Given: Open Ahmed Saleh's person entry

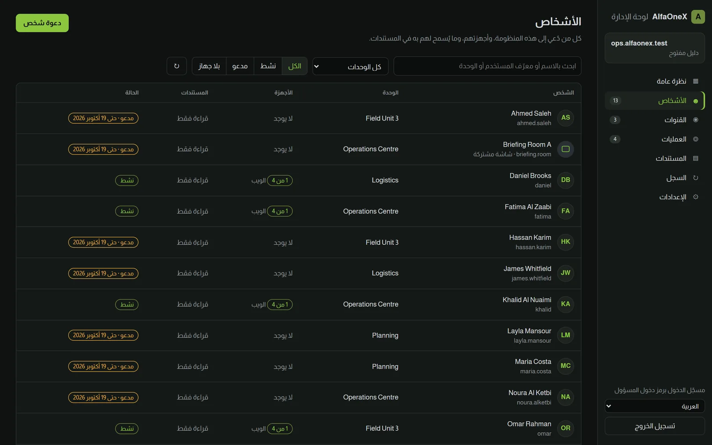Looking at the screenshot, I should tap(299, 118).
